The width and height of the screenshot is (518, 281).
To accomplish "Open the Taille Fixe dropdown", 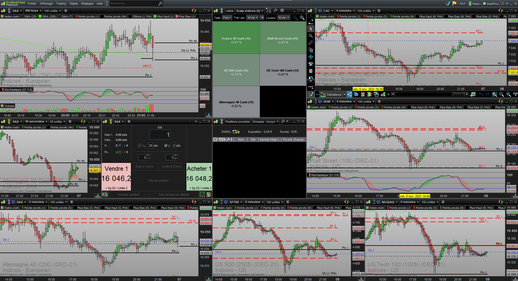I will [x=227, y=18].
